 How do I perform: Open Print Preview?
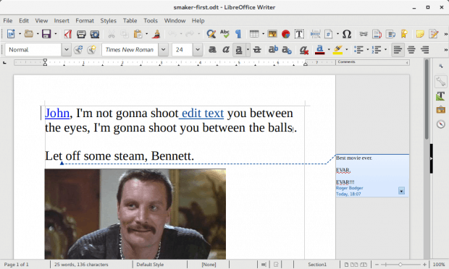click(x=95, y=34)
